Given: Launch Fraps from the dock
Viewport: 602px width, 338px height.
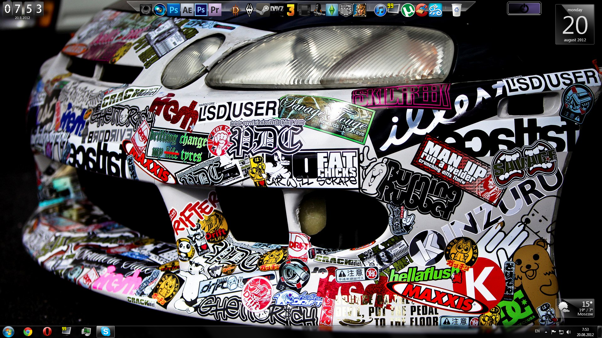Looking at the screenshot, I should (394, 9).
